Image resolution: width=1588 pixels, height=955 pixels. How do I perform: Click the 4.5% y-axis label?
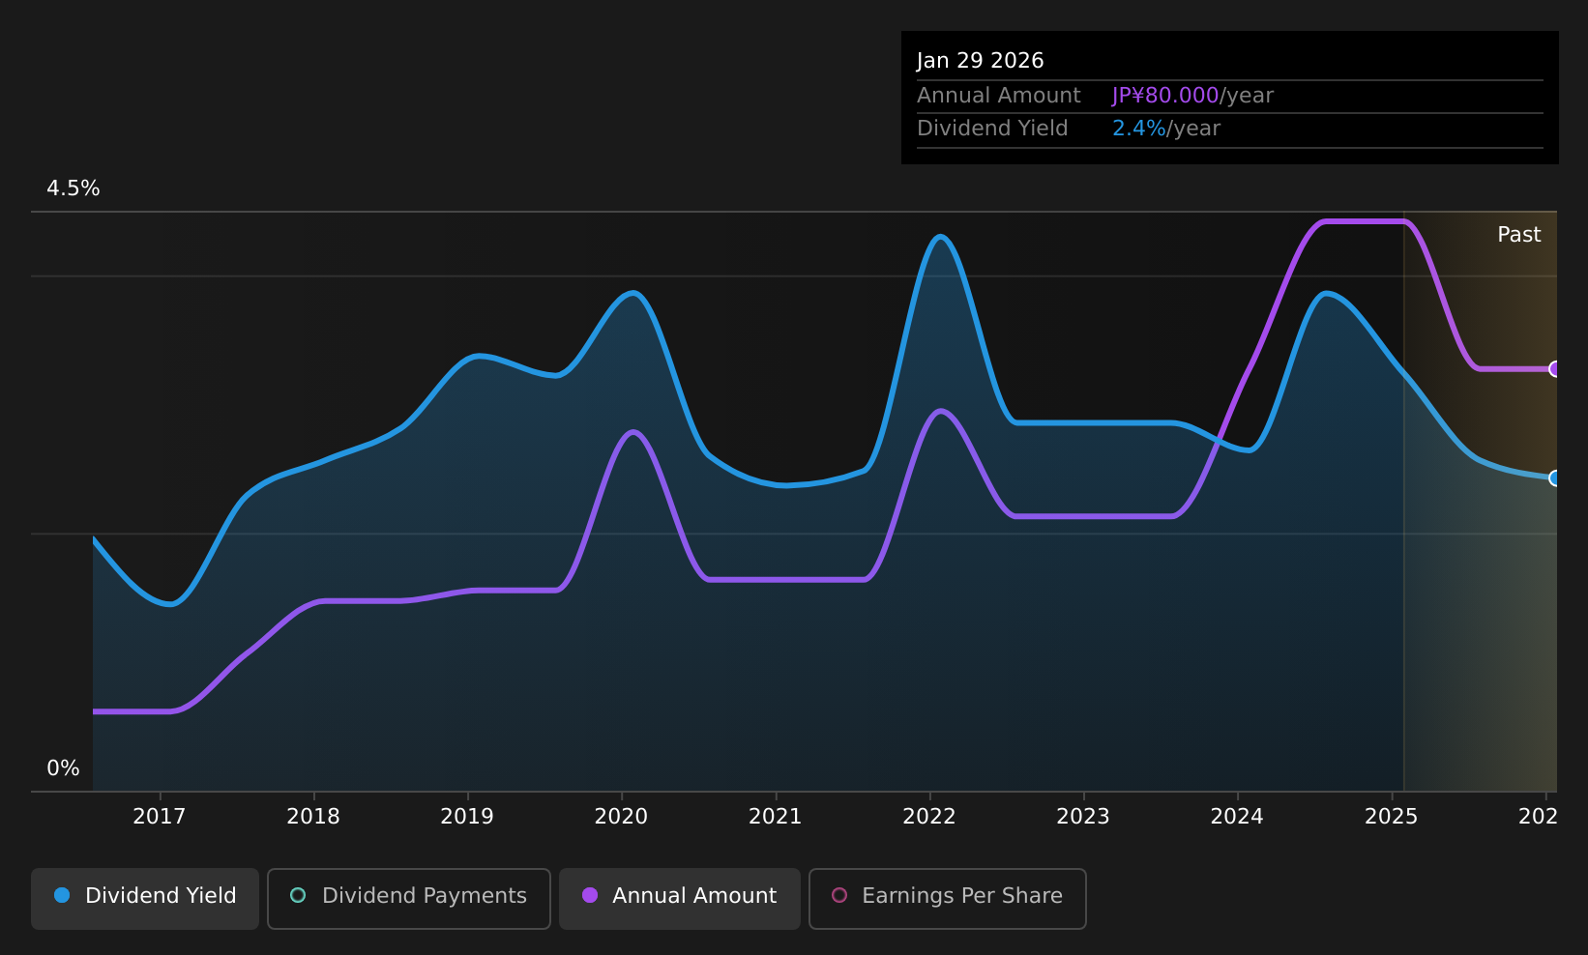pos(74,188)
